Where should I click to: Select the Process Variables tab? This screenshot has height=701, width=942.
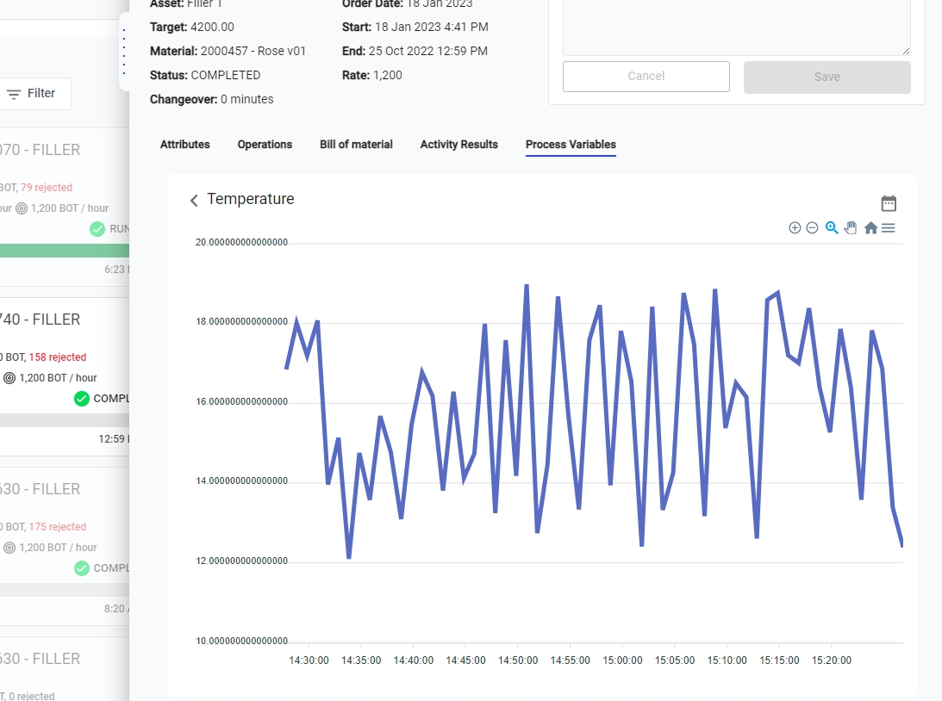pos(571,145)
